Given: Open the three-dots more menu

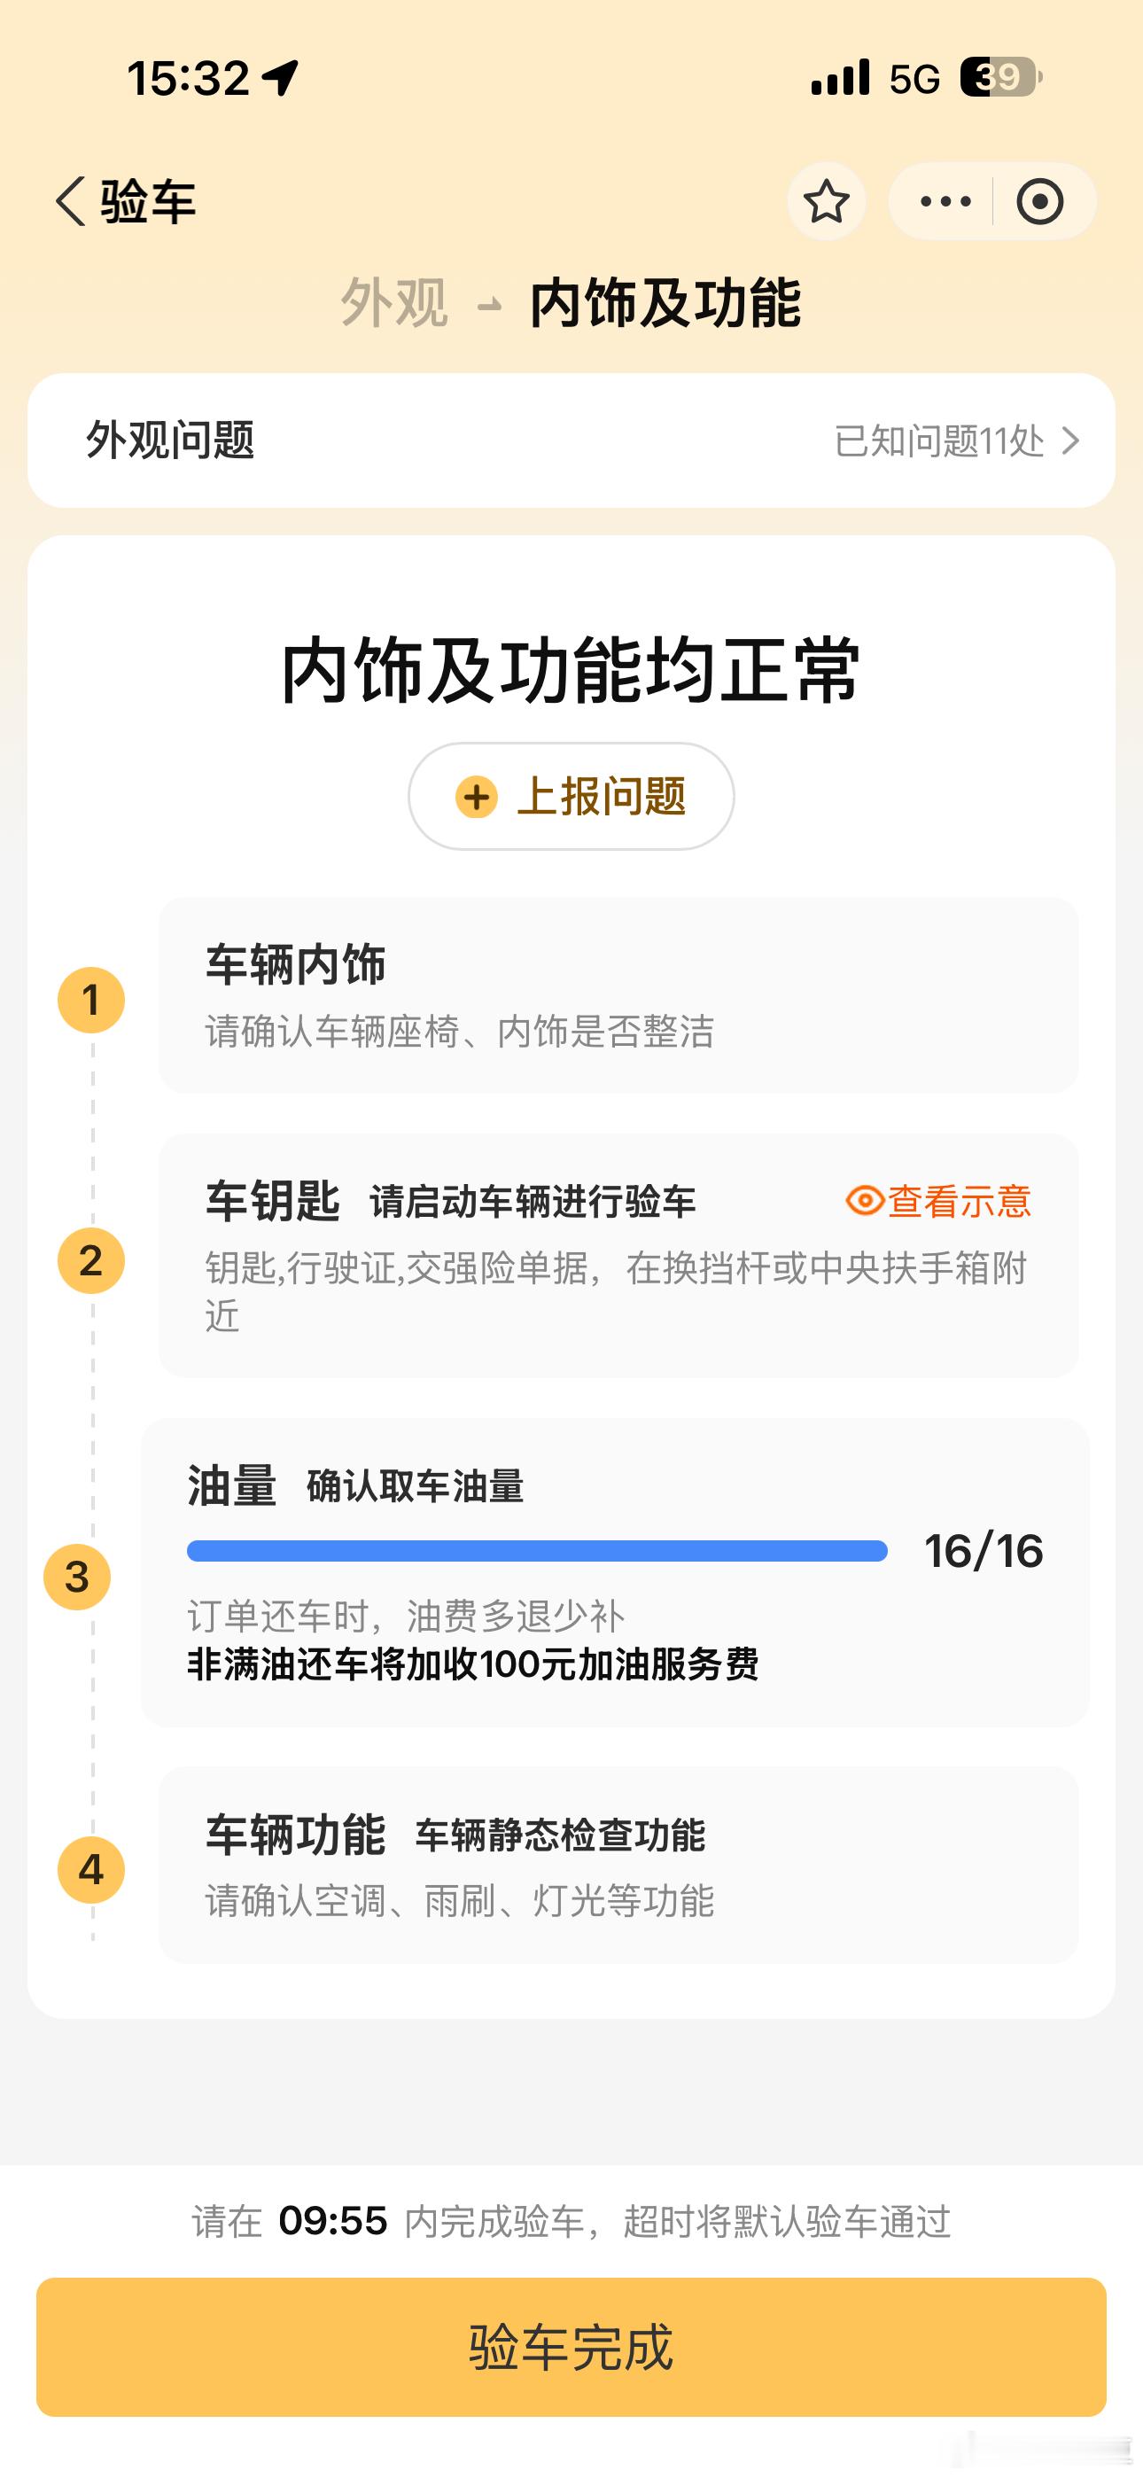Looking at the screenshot, I should (x=945, y=201).
